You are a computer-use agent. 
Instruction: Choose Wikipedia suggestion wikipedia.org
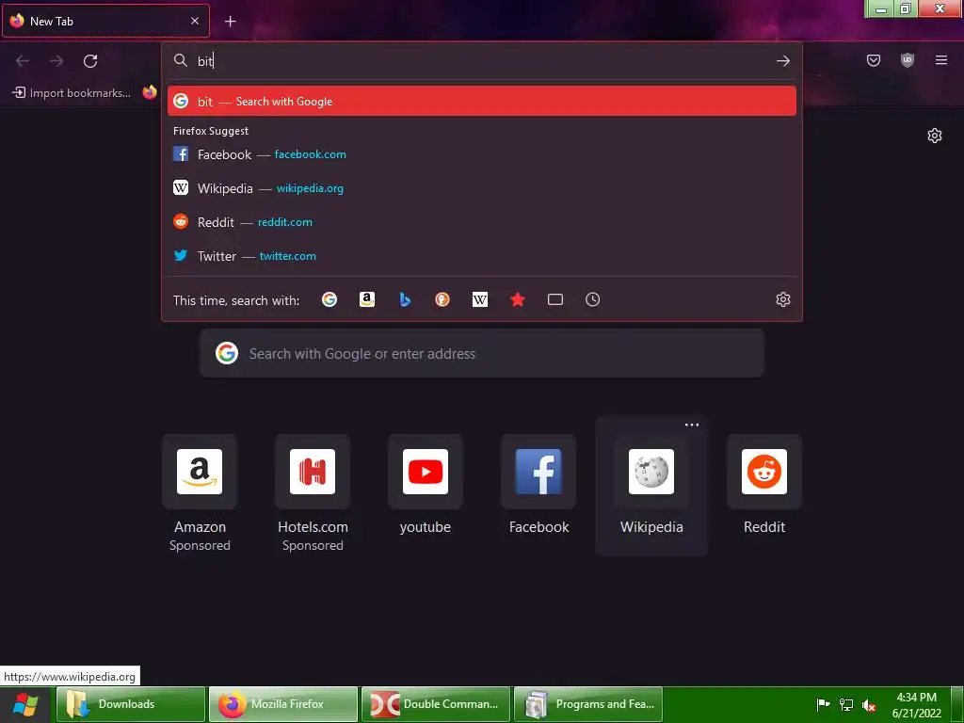481,188
